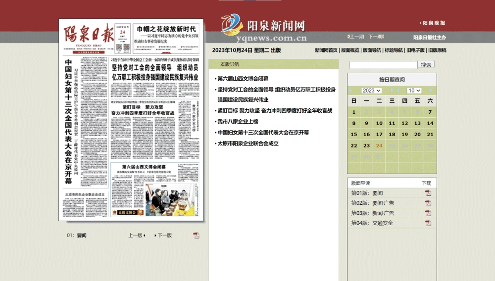Open 版面概览 navigation link
The width and height of the screenshot is (495, 281).
pos(350,50)
